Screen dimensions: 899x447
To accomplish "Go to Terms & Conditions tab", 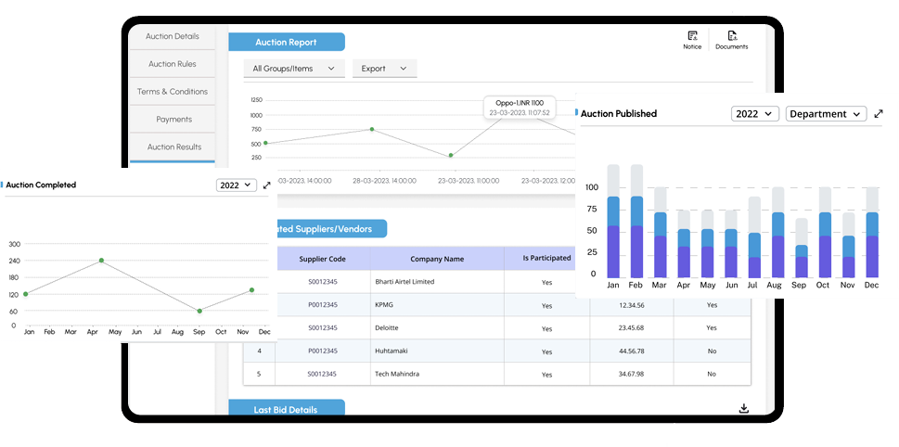I will point(172,91).
